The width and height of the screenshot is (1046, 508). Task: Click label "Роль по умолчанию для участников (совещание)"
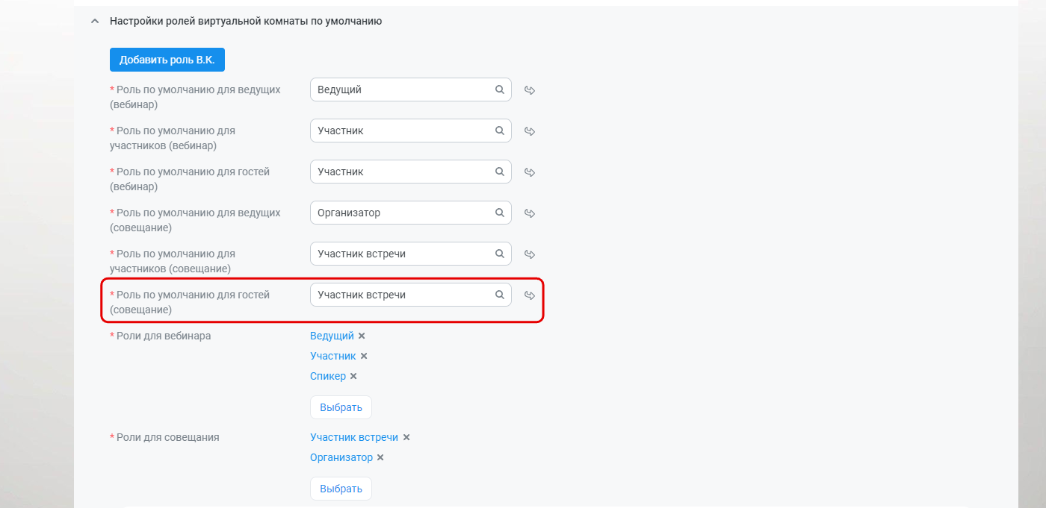[x=173, y=261]
